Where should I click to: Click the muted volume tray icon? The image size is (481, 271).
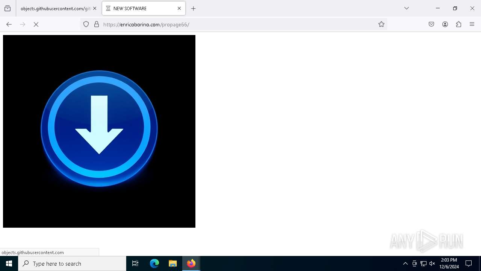[432, 263]
